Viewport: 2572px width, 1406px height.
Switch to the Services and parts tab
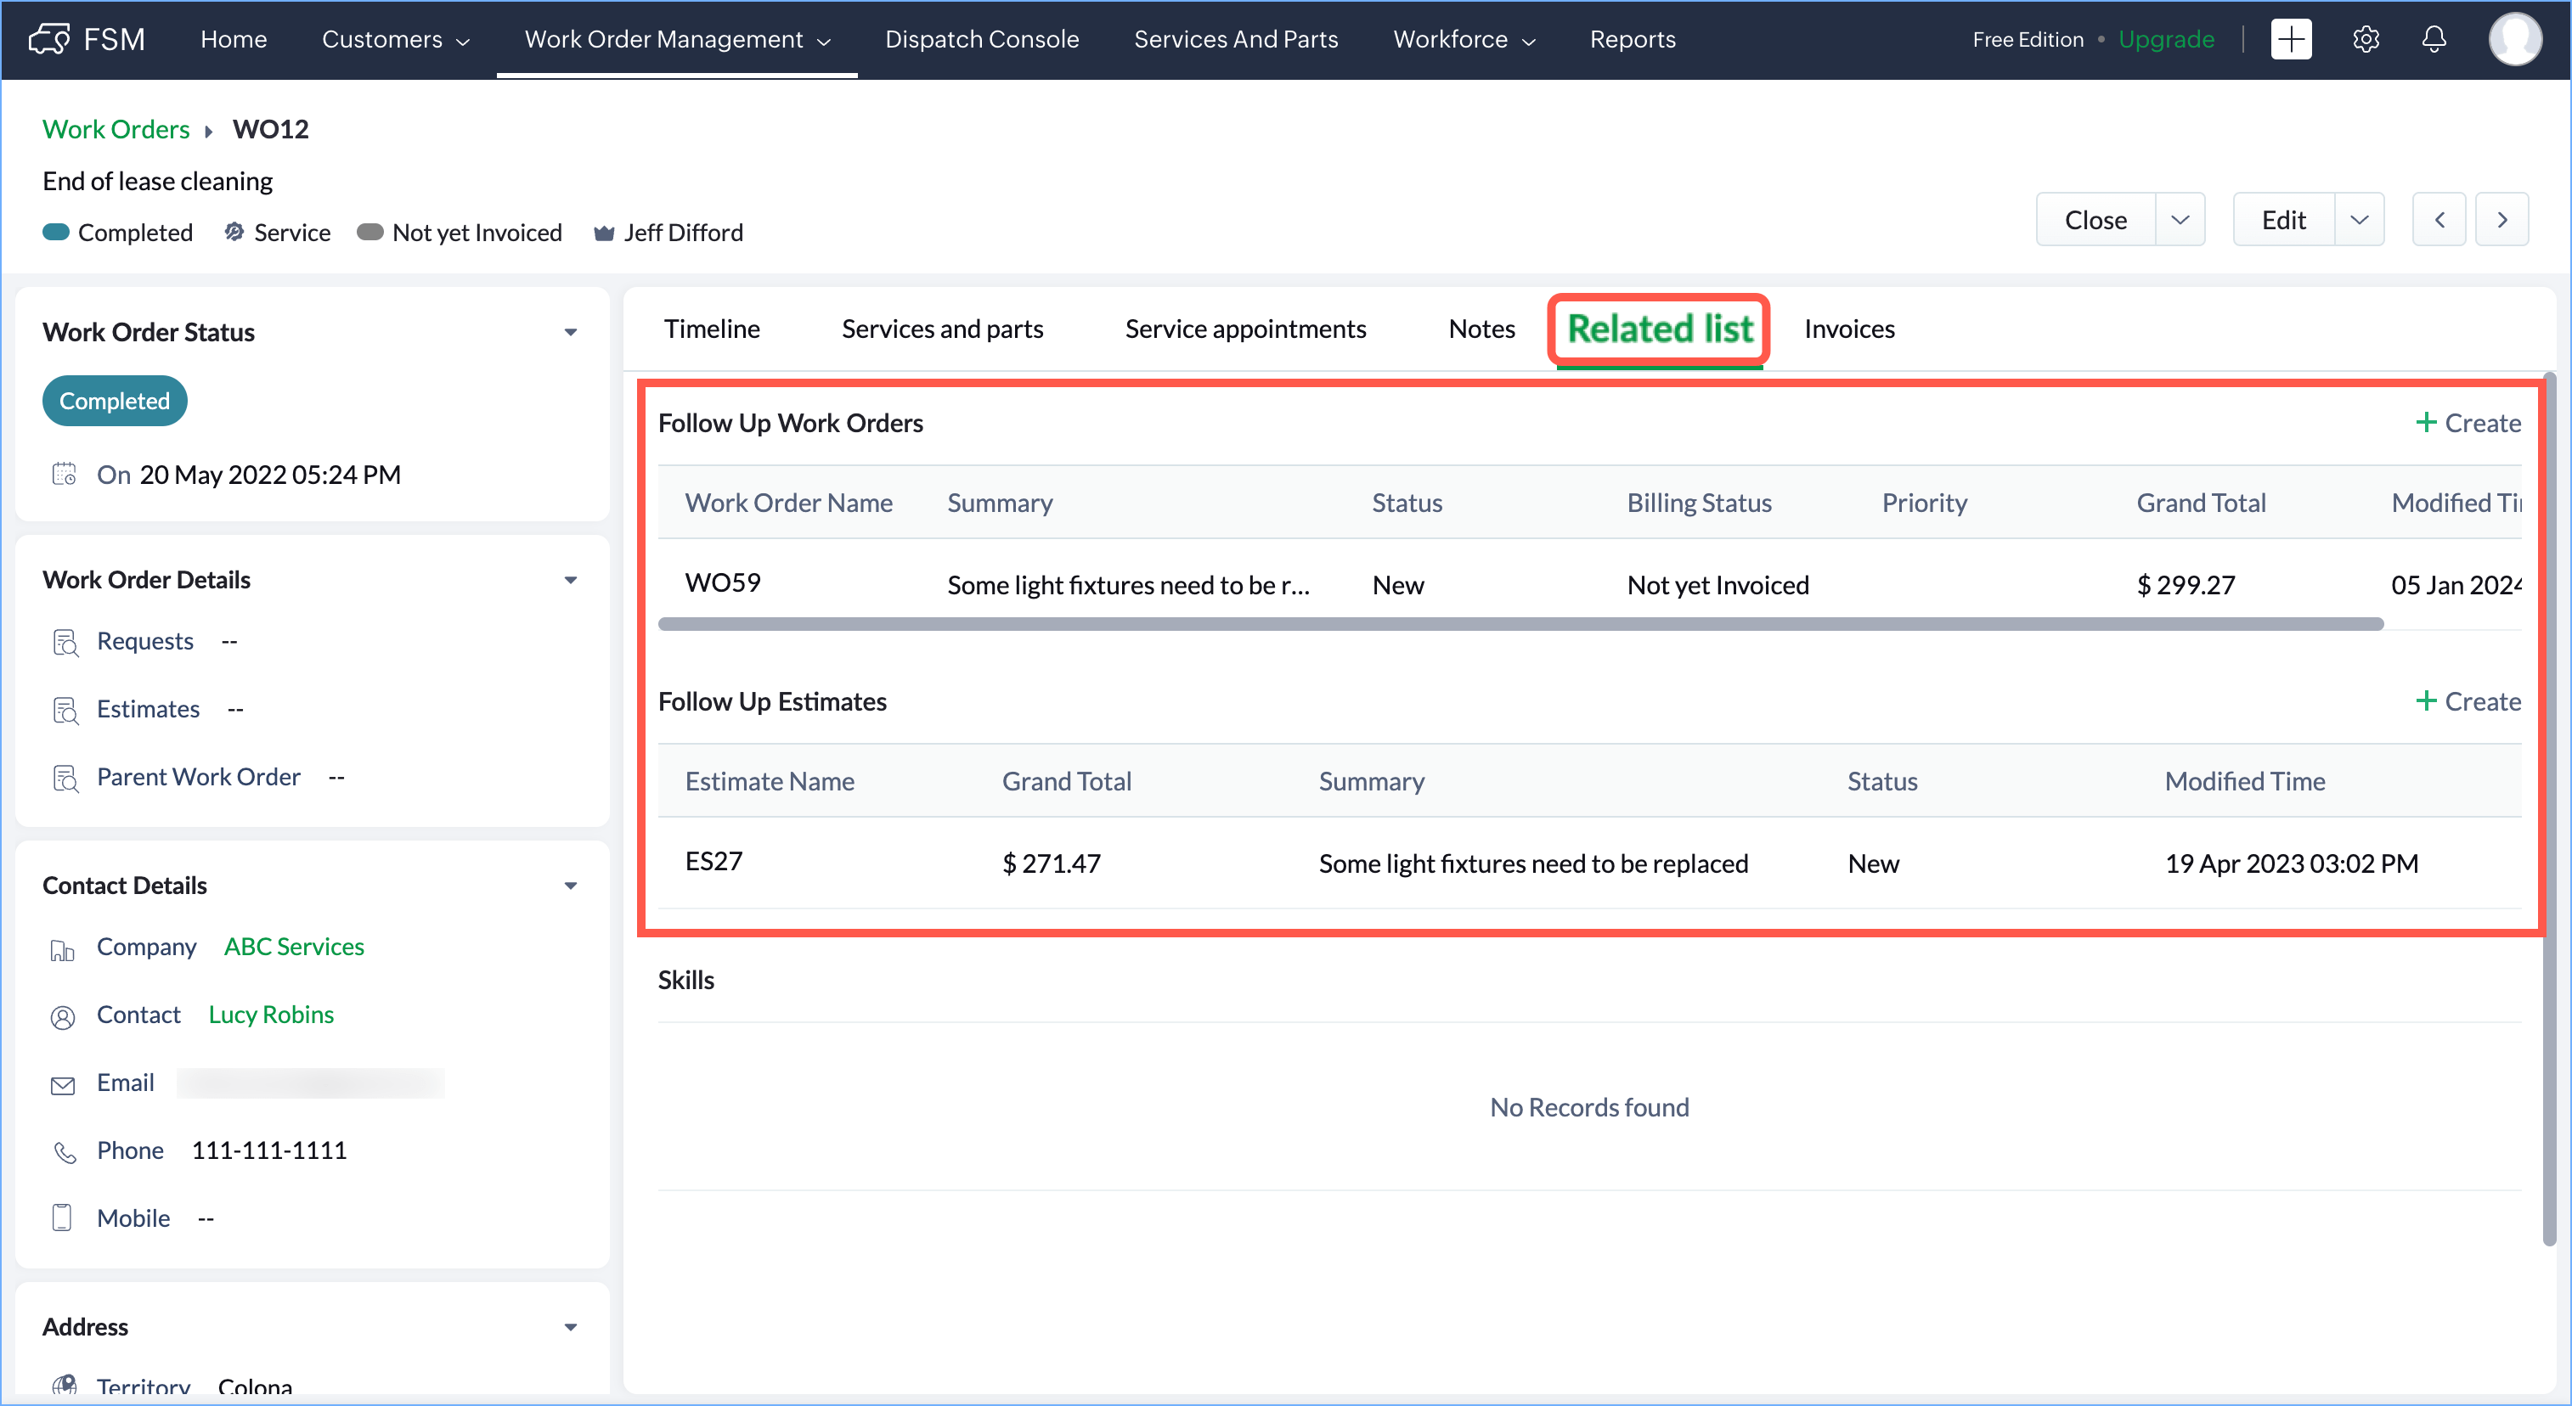click(941, 329)
